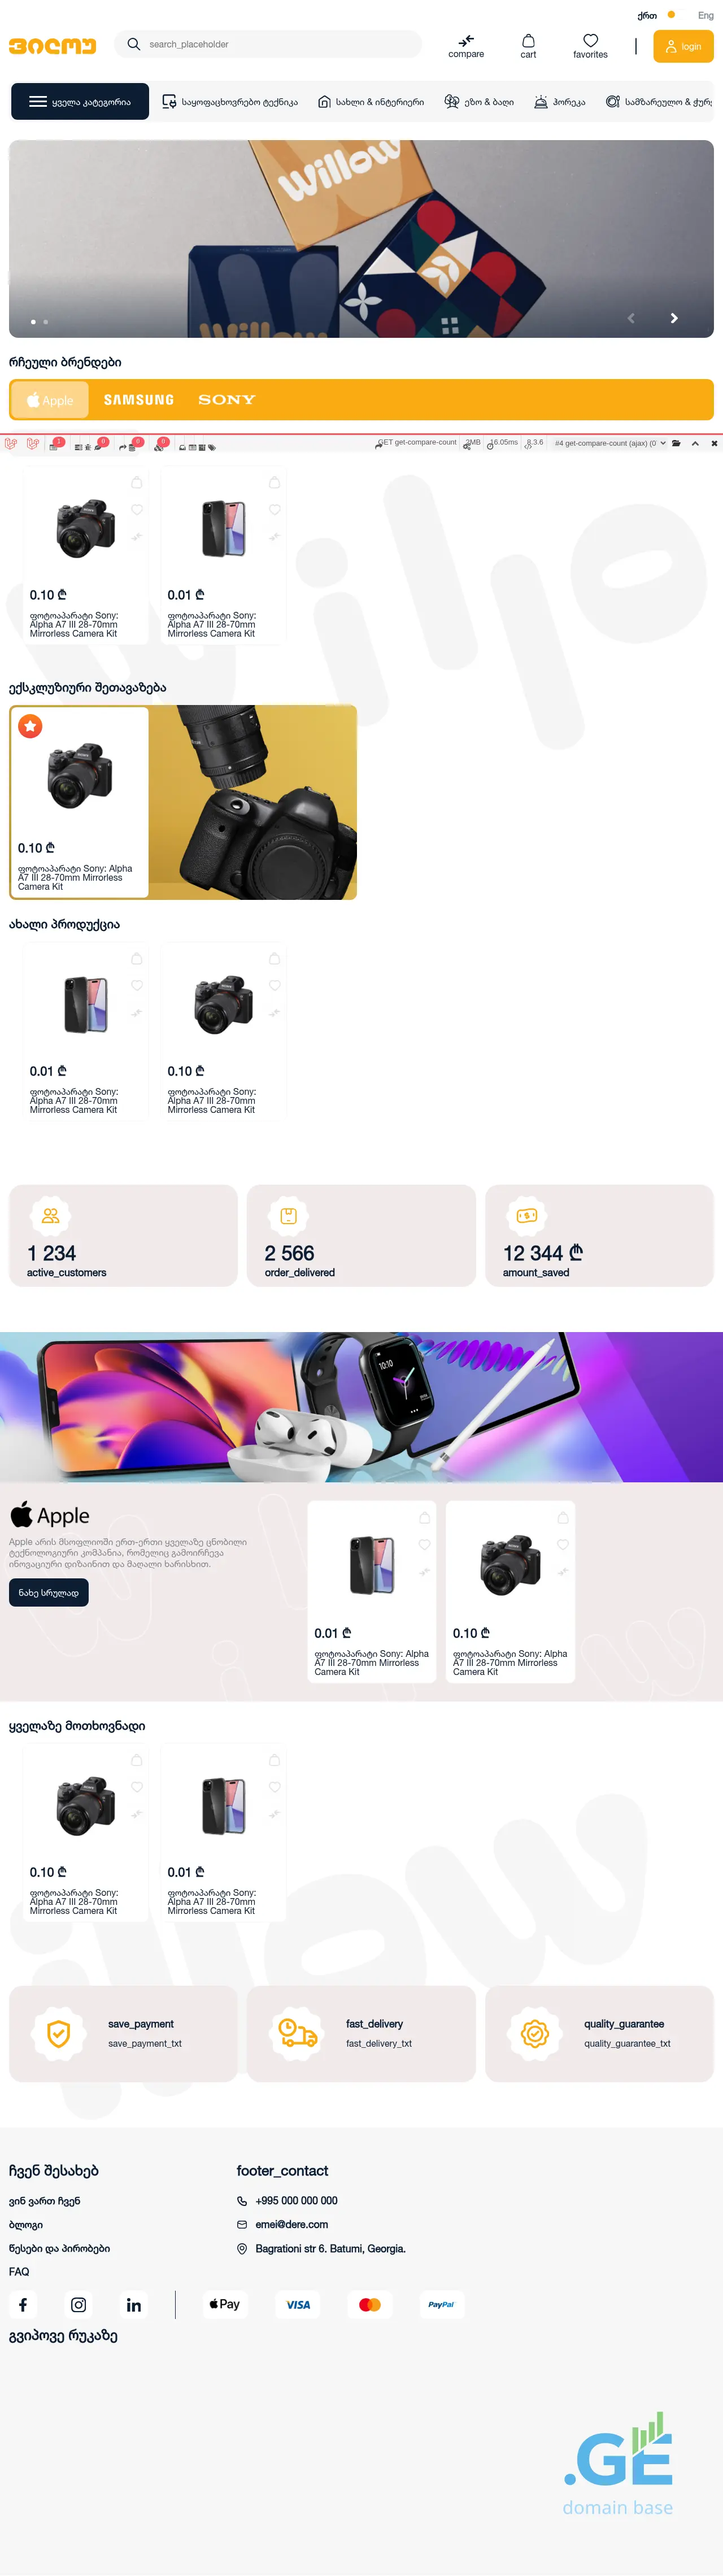
Task: Open LinkedIn link in footer
Action: (x=134, y=2304)
